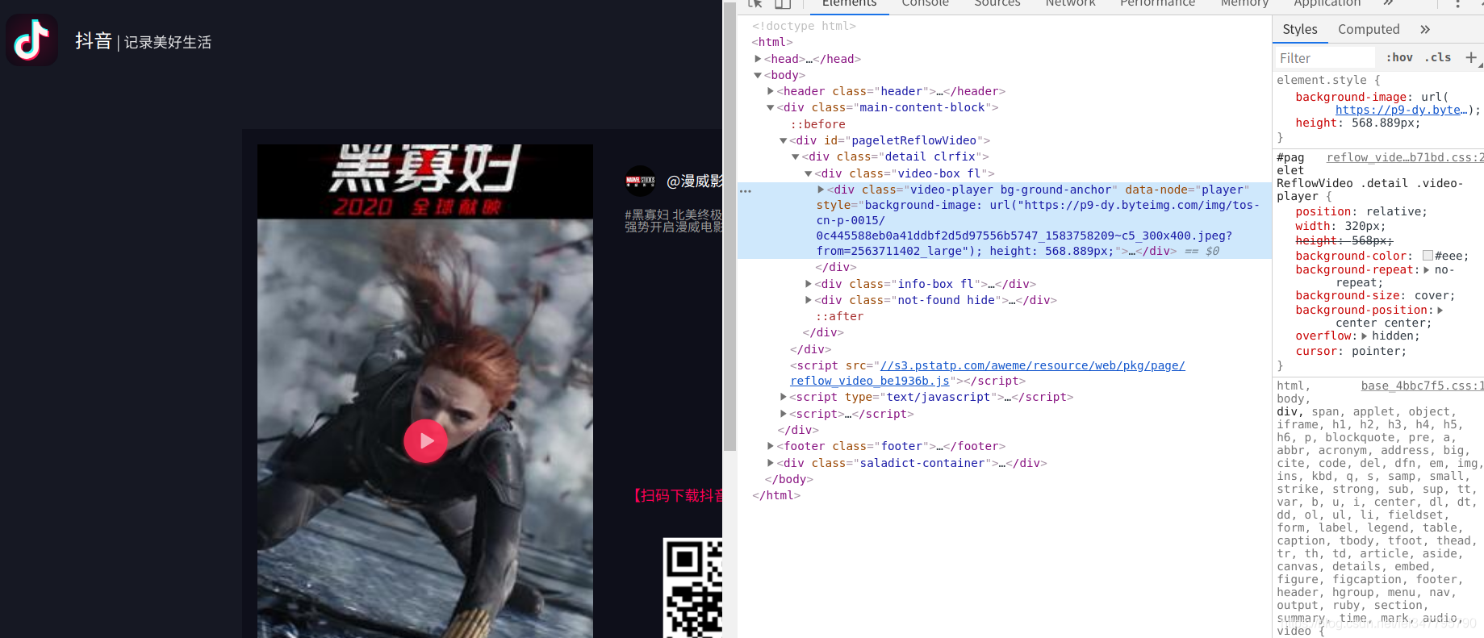Open the p9-dy.byte background-image URL link

pos(1401,110)
